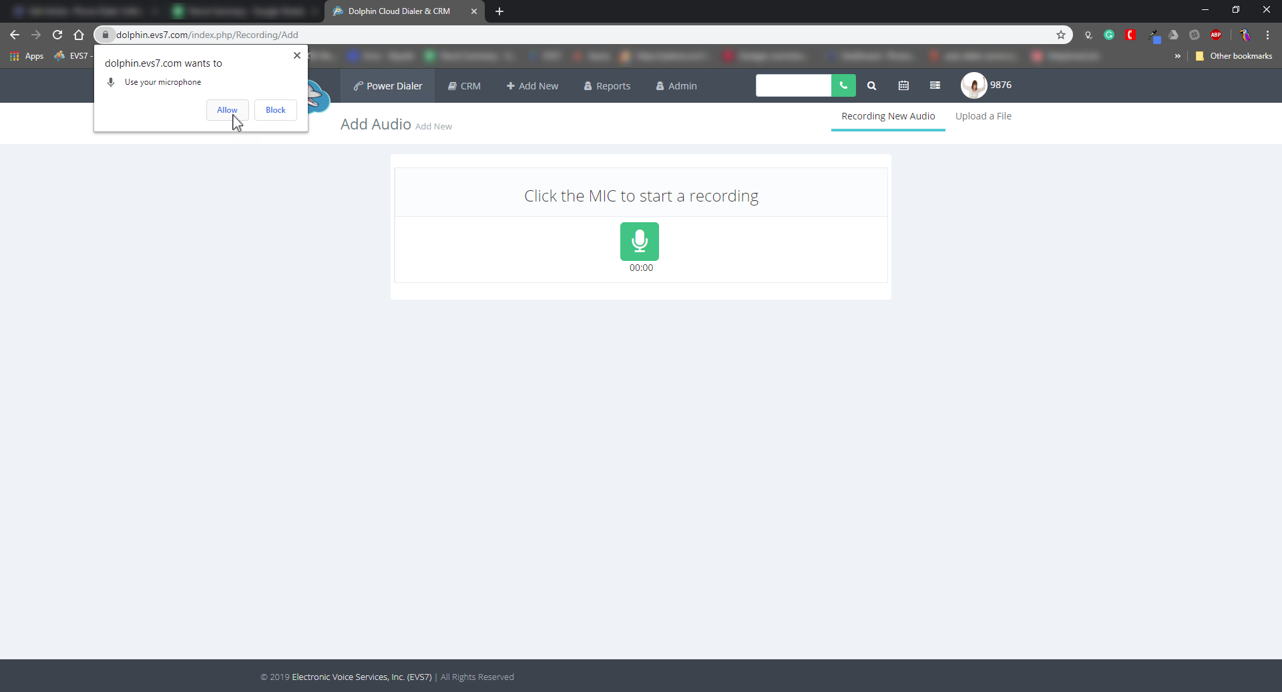Click the site lock icon
Viewport: 1282px width, 692px height.
(105, 35)
